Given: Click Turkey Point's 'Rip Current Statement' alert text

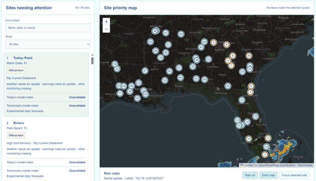Looking at the screenshot, I should pyautogui.click(x=21, y=78).
